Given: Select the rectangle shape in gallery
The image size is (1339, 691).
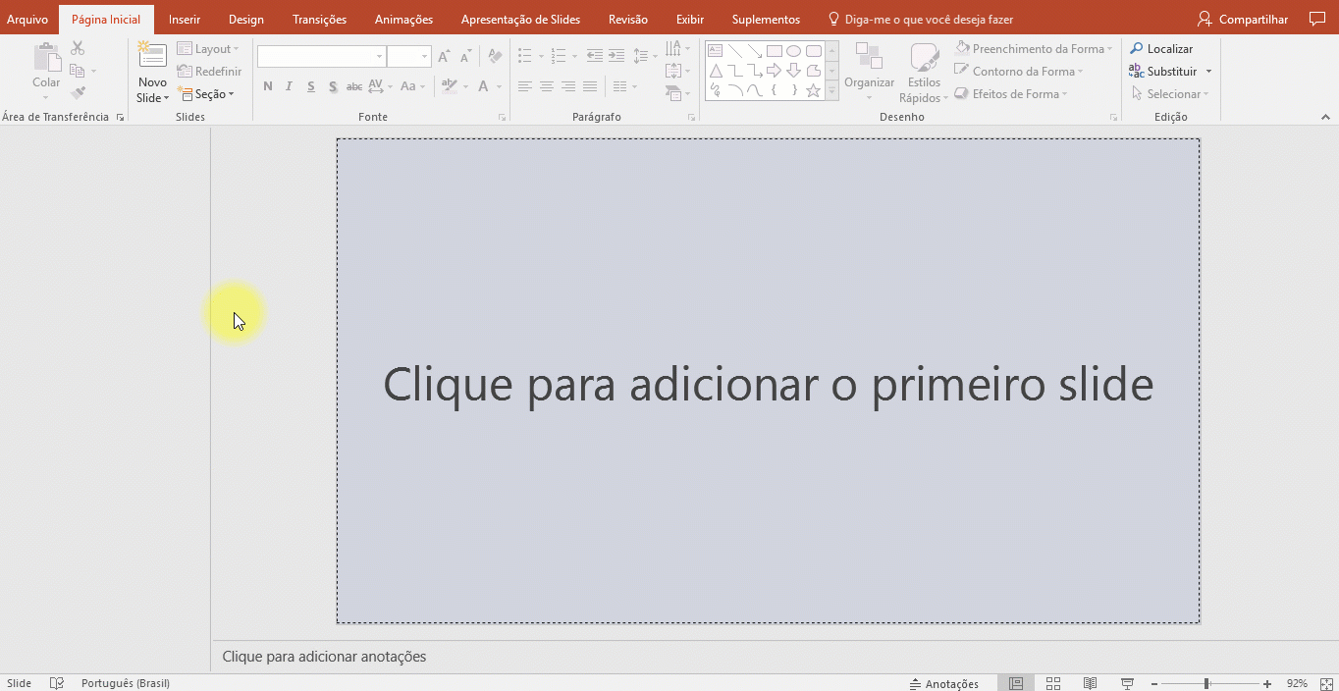Looking at the screenshot, I should click(774, 51).
